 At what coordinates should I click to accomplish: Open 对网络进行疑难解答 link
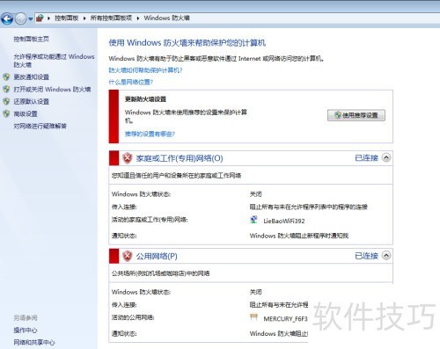40,127
